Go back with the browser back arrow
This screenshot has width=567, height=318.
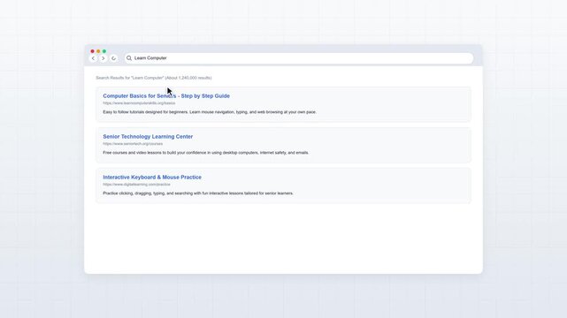[x=93, y=58]
